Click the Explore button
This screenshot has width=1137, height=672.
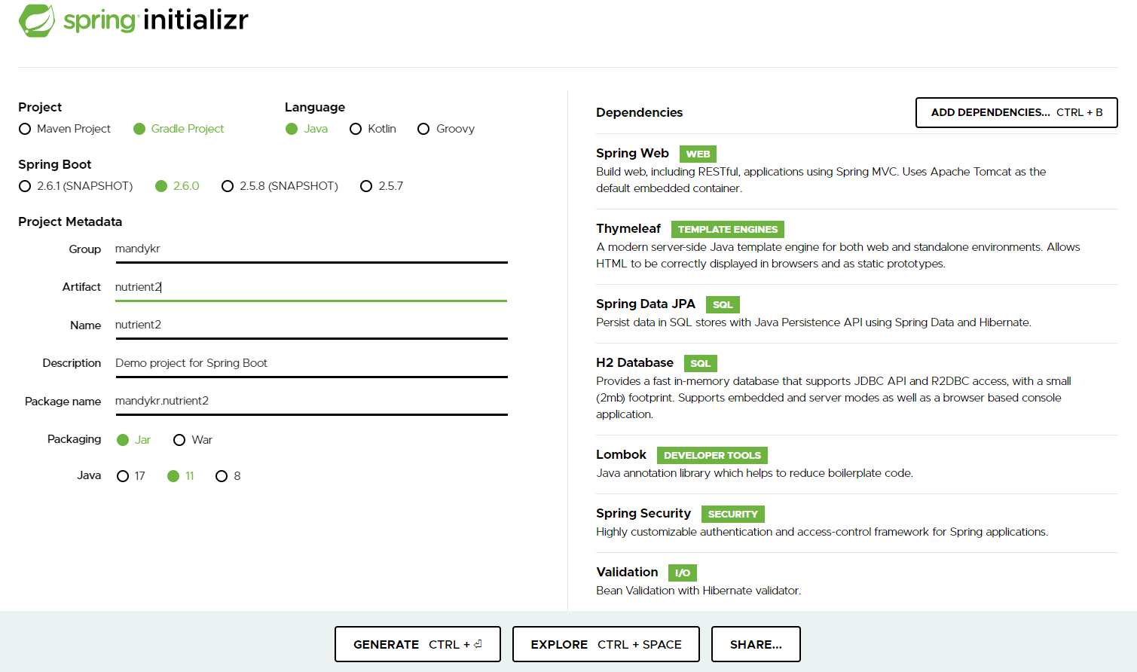tap(606, 644)
